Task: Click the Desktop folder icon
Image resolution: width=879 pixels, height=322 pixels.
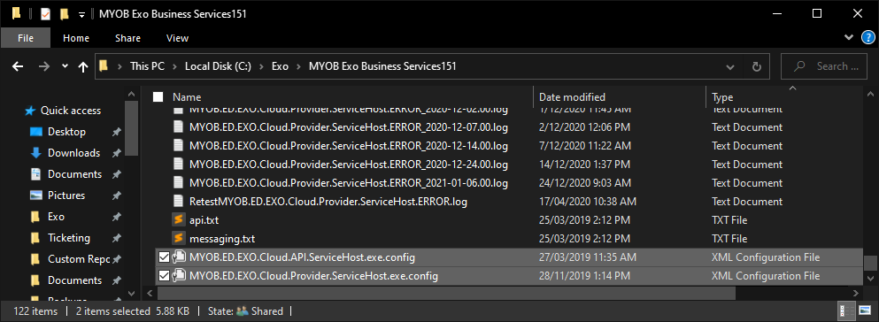Action: [36, 132]
